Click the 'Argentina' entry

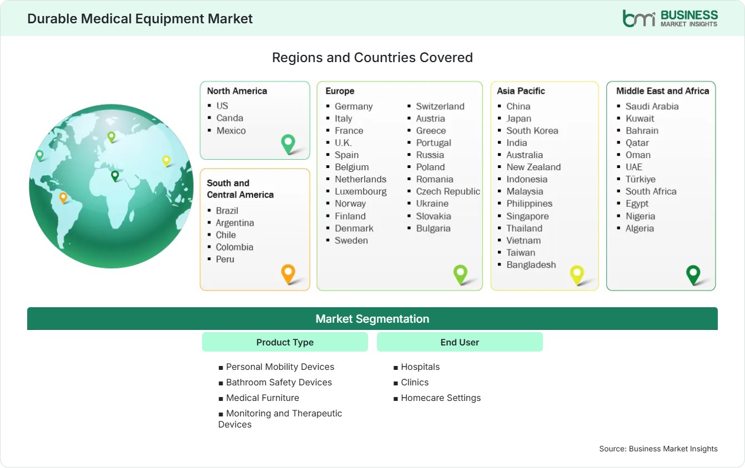[235, 223]
